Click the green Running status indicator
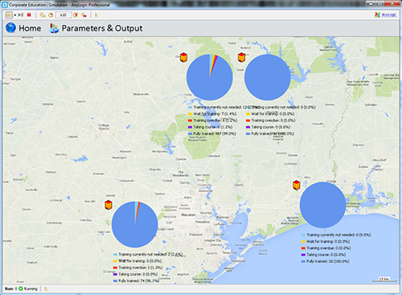Viewport: 402px width, 295px height. [x=21, y=289]
